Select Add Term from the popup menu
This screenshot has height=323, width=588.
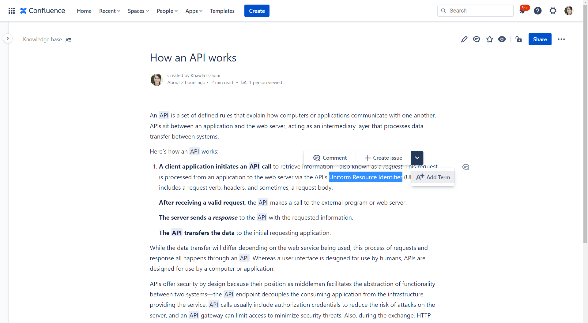(433, 177)
